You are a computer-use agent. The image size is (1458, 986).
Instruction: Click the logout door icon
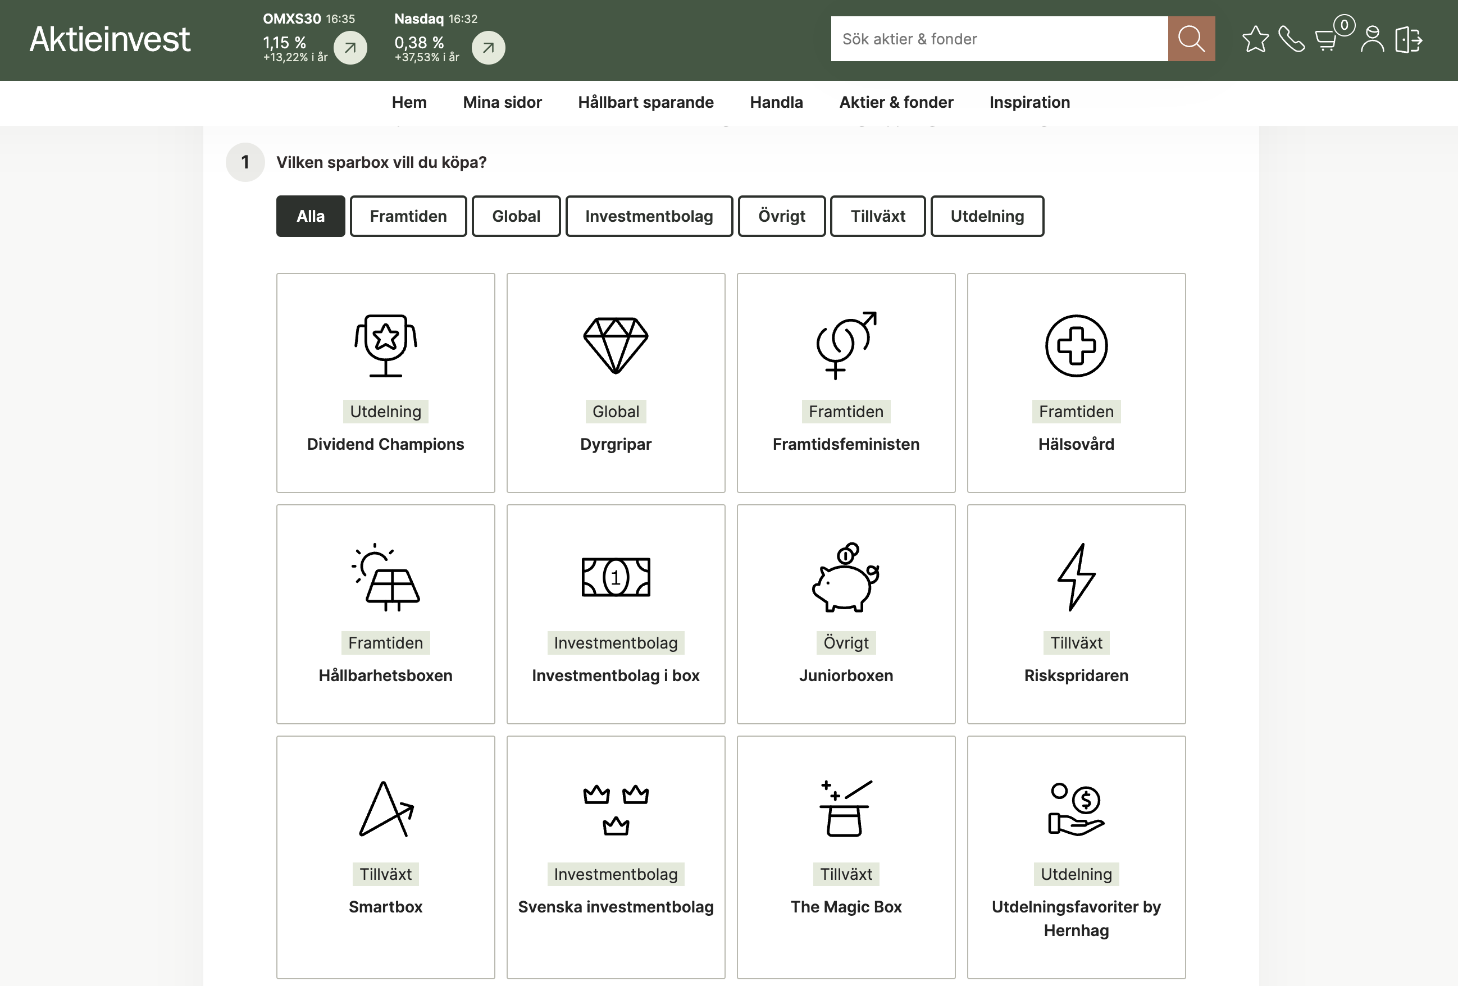[1409, 39]
